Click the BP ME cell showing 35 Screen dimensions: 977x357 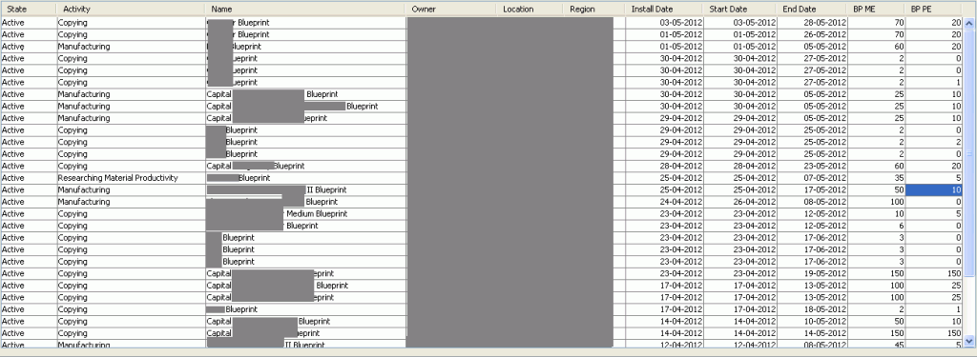[x=877, y=178]
